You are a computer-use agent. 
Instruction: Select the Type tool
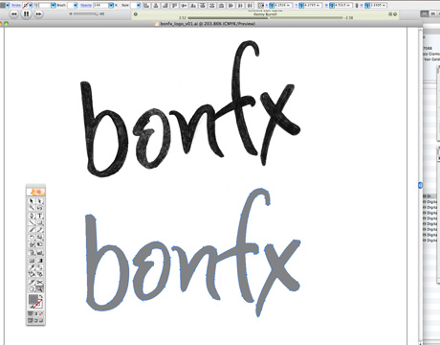tap(40, 216)
